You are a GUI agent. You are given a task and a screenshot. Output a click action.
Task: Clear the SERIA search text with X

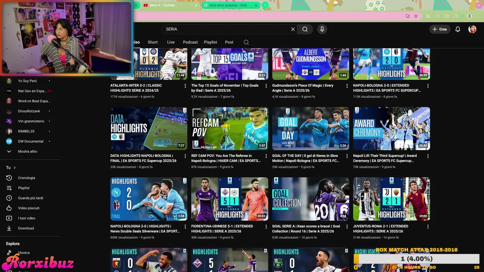tap(293, 29)
